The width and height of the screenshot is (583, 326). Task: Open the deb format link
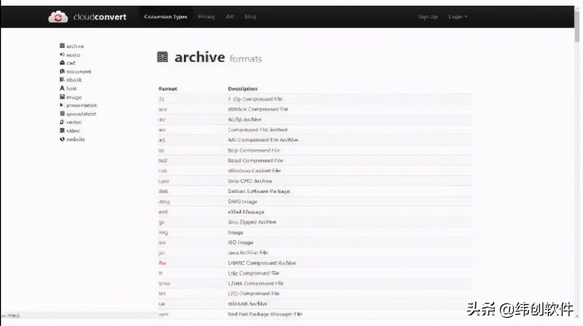tap(163, 192)
